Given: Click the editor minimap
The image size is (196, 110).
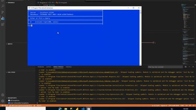Looking at the screenshot, I should (188, 34).
